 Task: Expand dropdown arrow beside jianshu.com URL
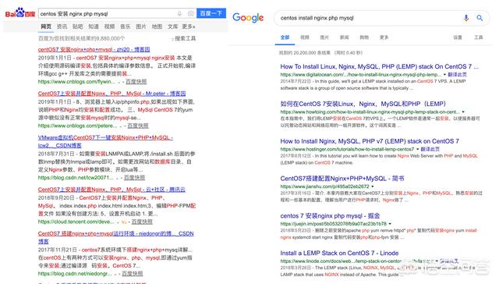(x=373, y=186)
